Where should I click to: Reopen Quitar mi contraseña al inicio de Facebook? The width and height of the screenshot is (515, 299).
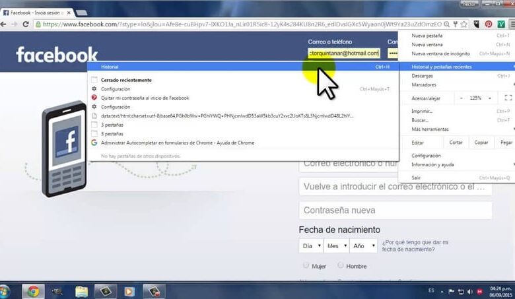(243, 98)
